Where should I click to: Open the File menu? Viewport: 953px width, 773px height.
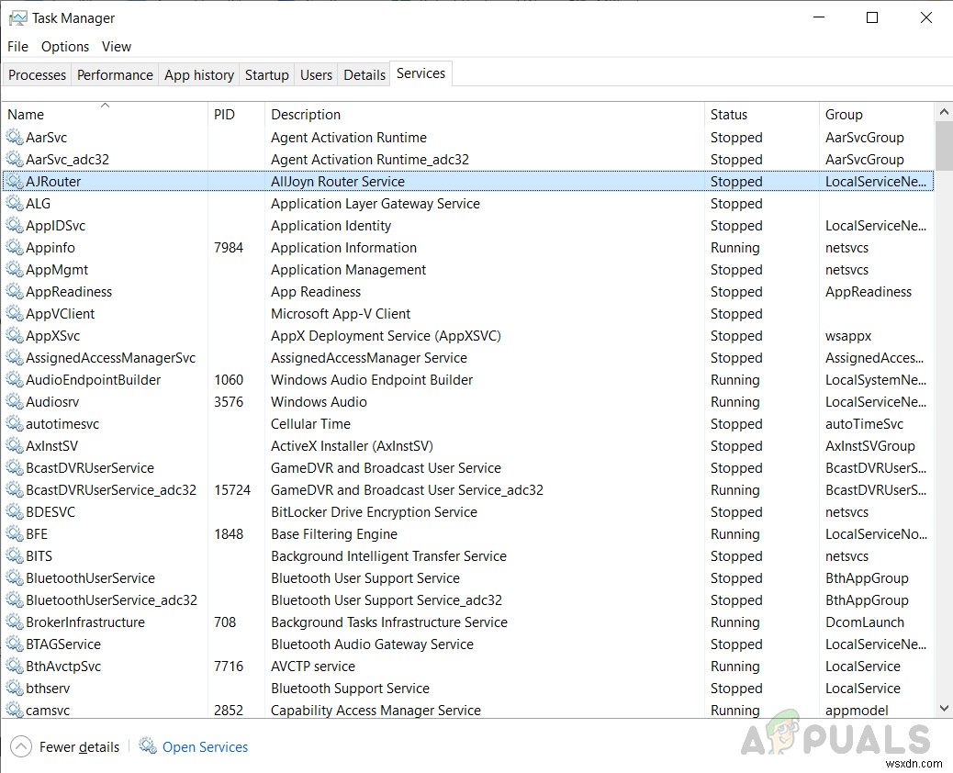[x=17, y=46]
